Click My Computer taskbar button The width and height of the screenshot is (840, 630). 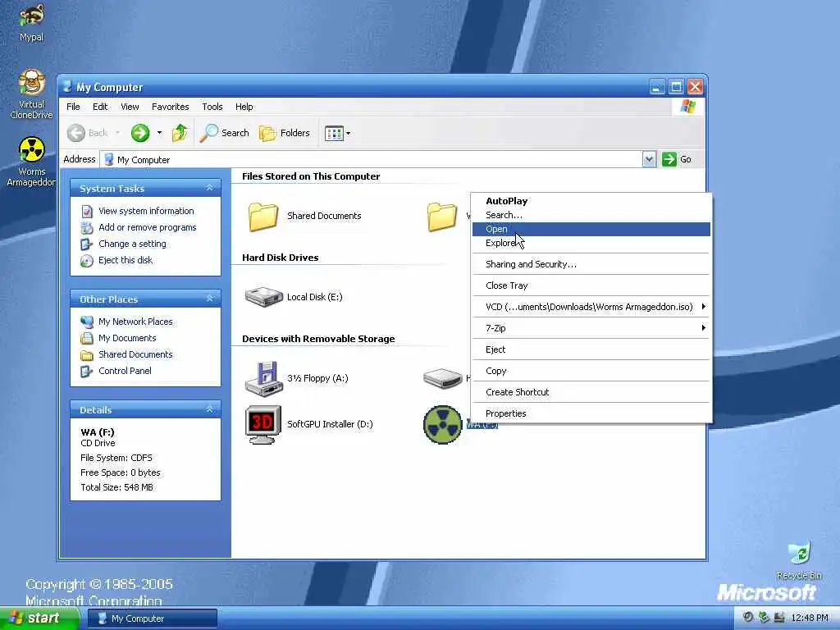152,619
